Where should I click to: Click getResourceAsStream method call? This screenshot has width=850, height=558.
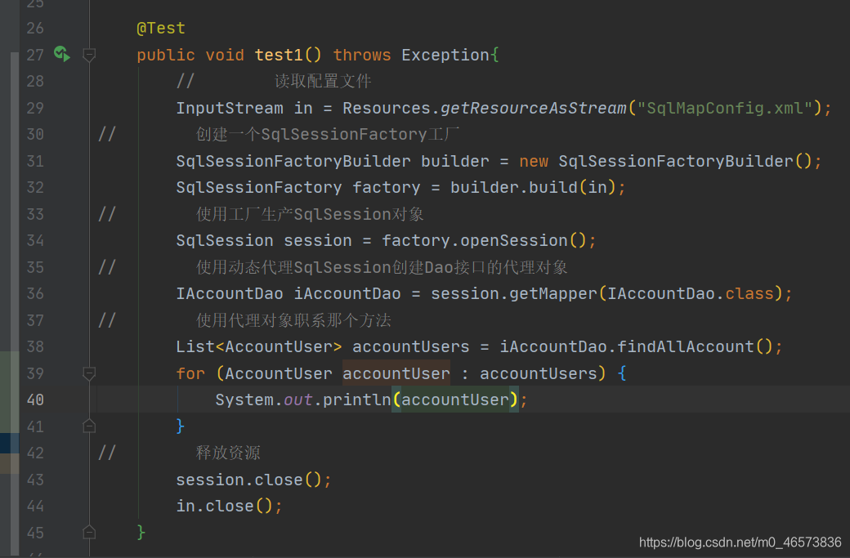(534, 108)
